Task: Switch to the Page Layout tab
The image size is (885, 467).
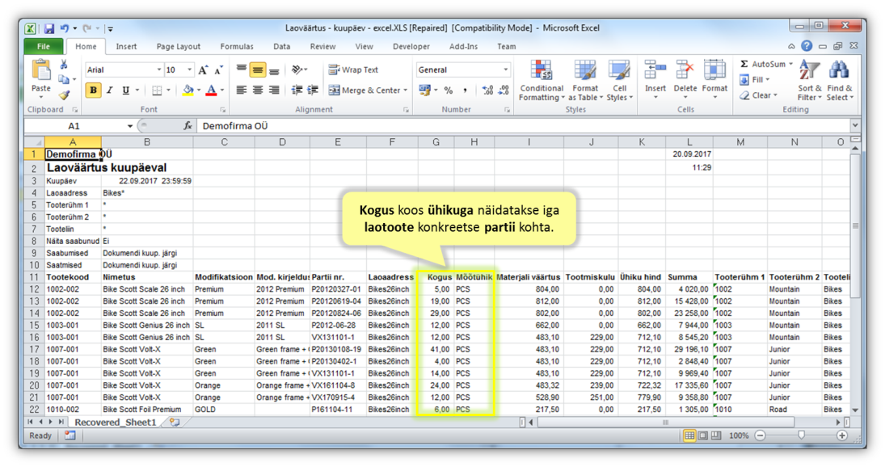Action: [x=179, y=46]
